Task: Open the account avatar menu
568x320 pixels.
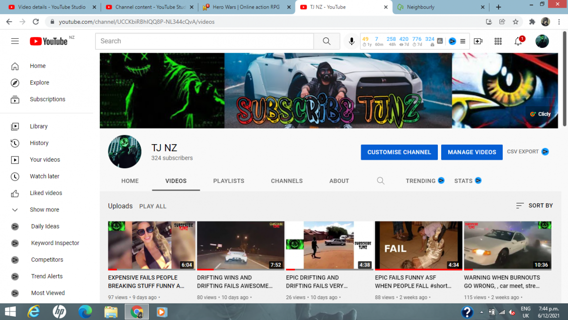Action: pyautogui.click(x=542, y=41)
